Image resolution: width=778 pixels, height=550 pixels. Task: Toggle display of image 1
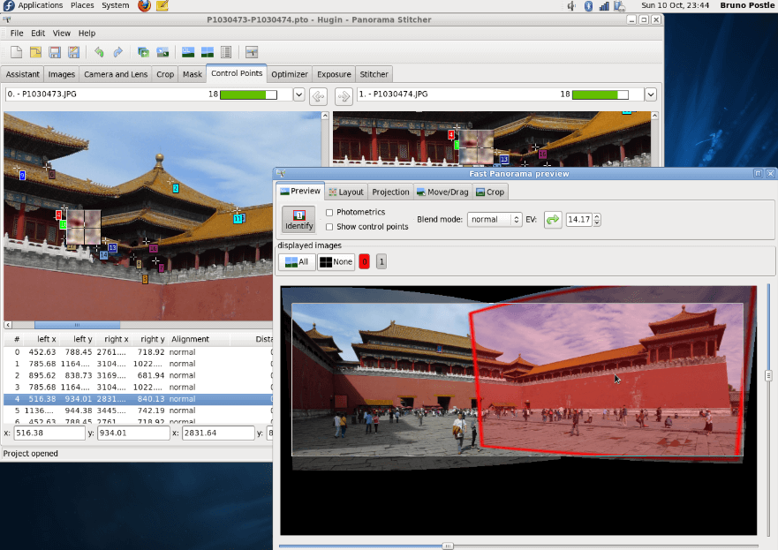pos(381,261)
